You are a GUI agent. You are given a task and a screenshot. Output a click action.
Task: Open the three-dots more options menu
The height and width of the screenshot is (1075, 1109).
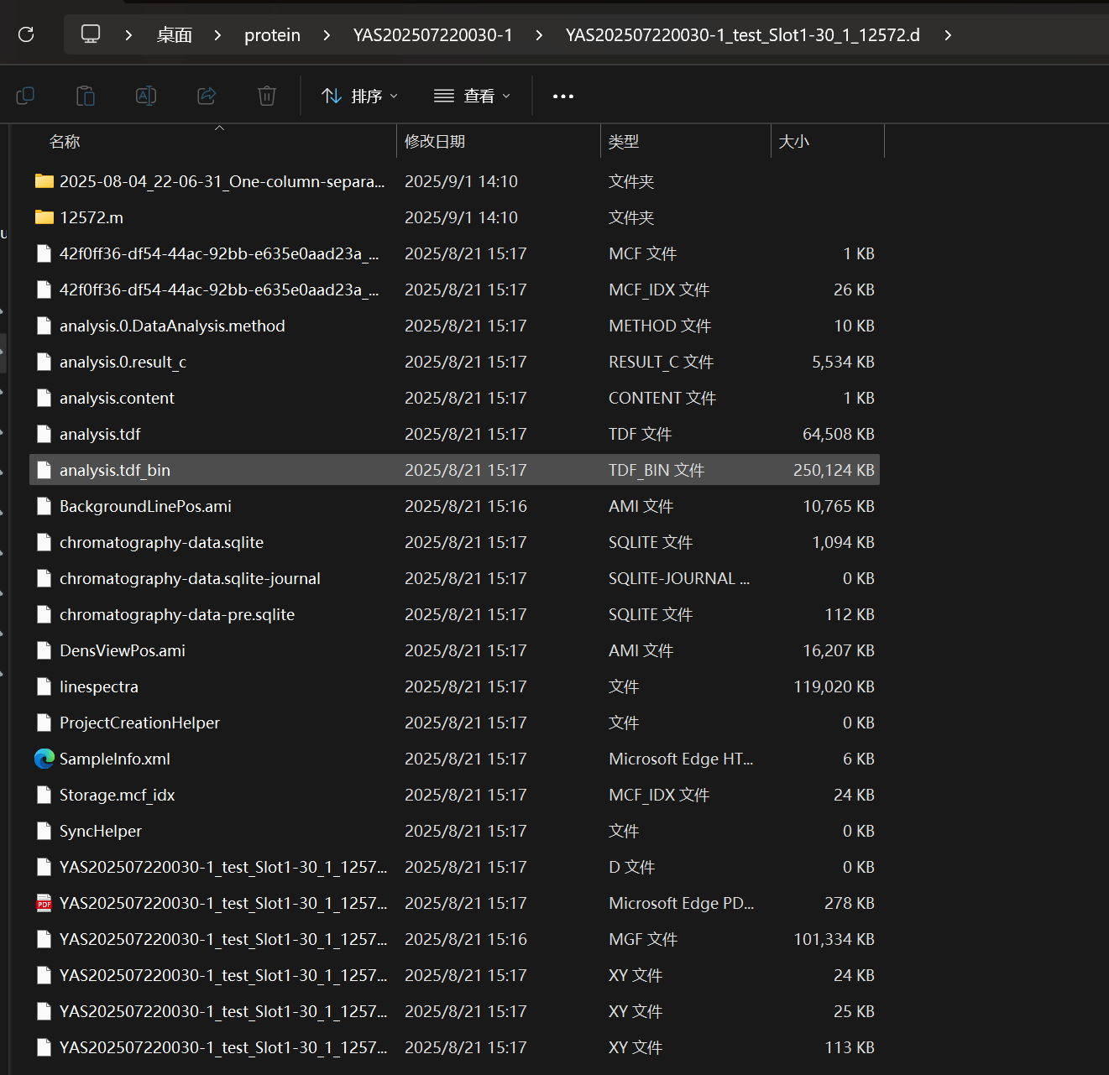(x=563, y=97)
